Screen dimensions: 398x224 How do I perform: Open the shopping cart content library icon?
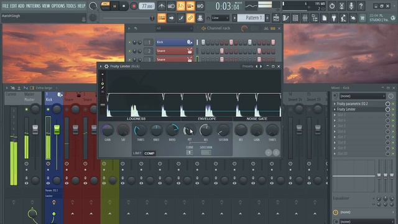click(x=362, y=18)
